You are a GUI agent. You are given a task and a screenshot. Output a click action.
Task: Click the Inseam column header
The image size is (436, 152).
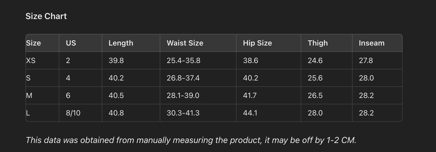click(371, 43)
